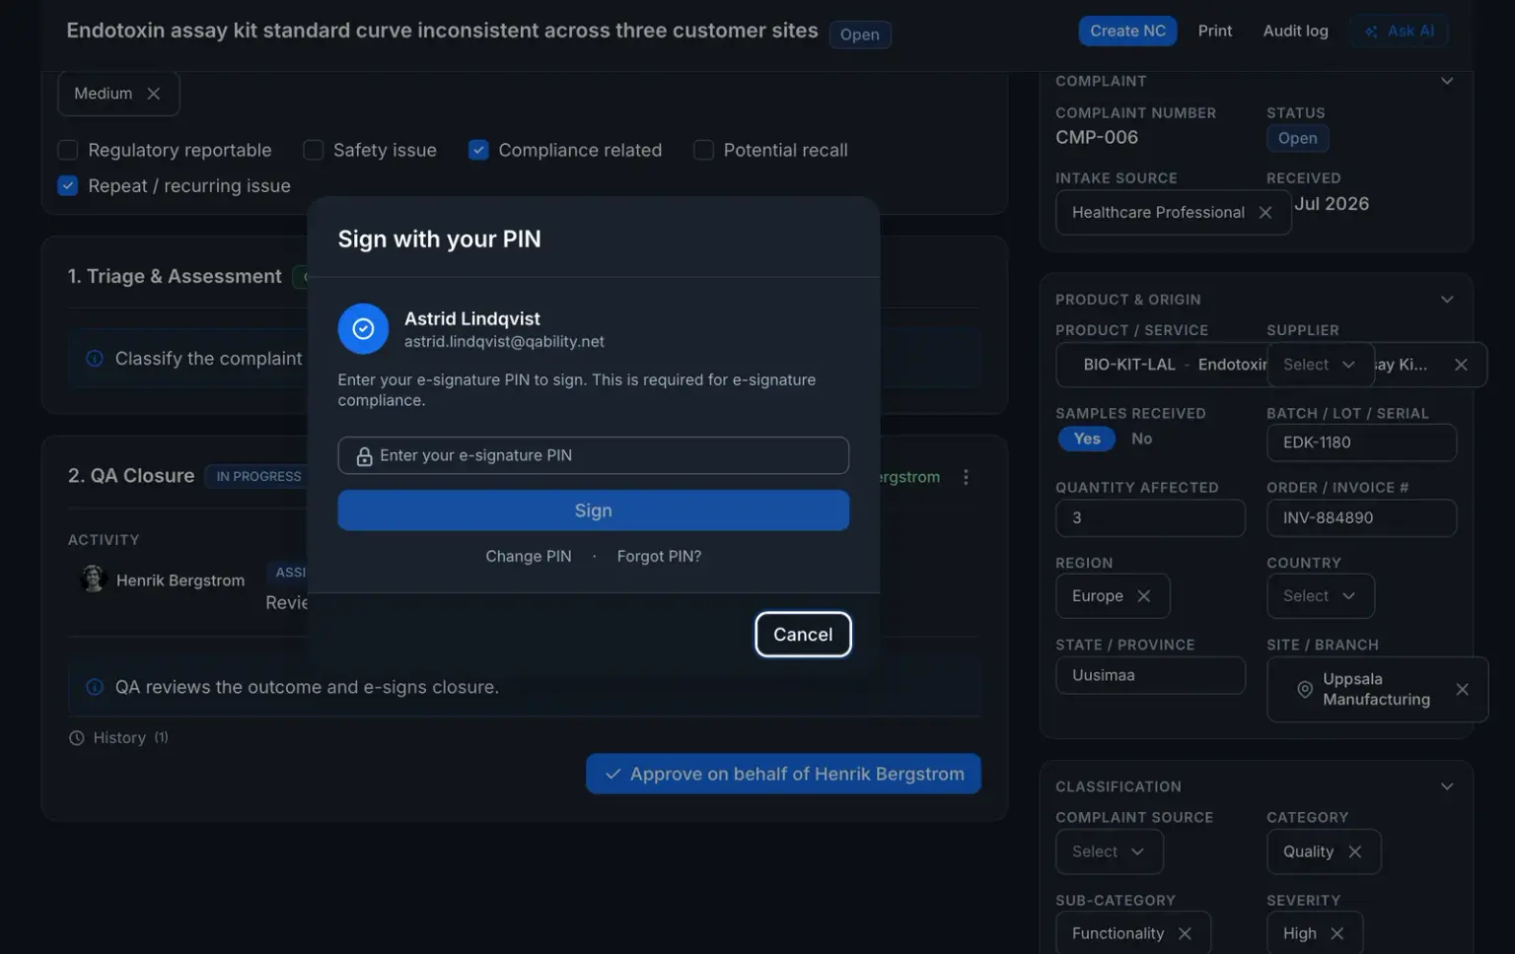This screenshot has height=954, width=1515.
Task: Click the History clock icon
Action: (x=77, y=738)
